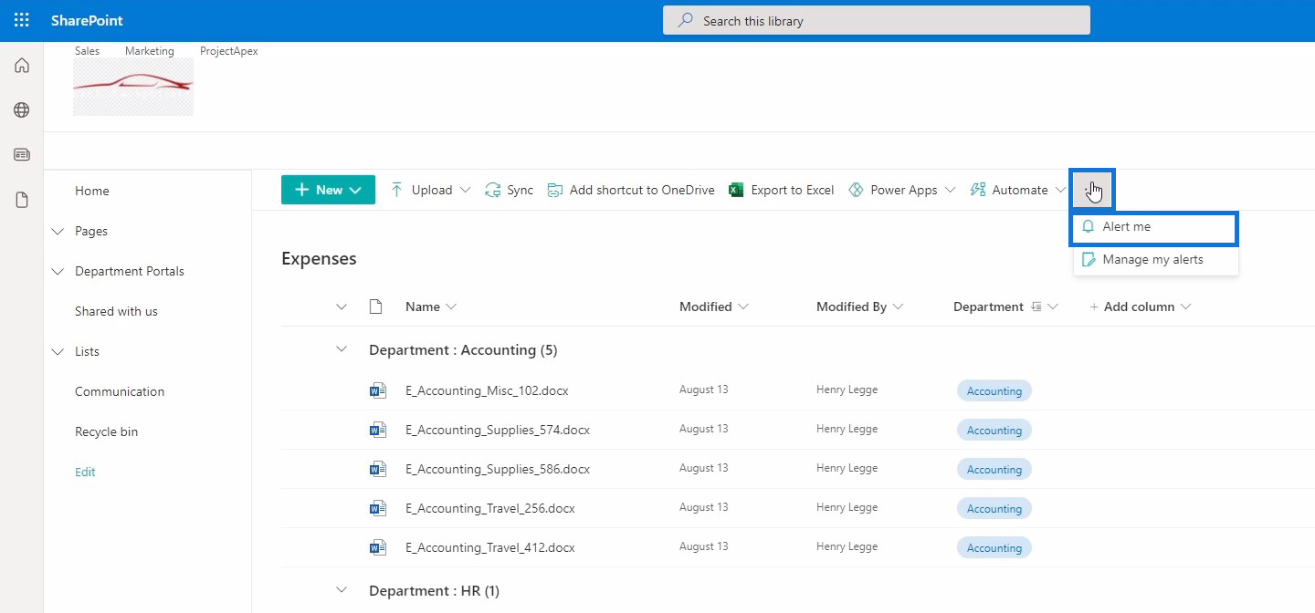The width and height of the screenshot is (1315, 613).
Task: Click August 13 date on Travel_256 row
Action: pos(703,507)
